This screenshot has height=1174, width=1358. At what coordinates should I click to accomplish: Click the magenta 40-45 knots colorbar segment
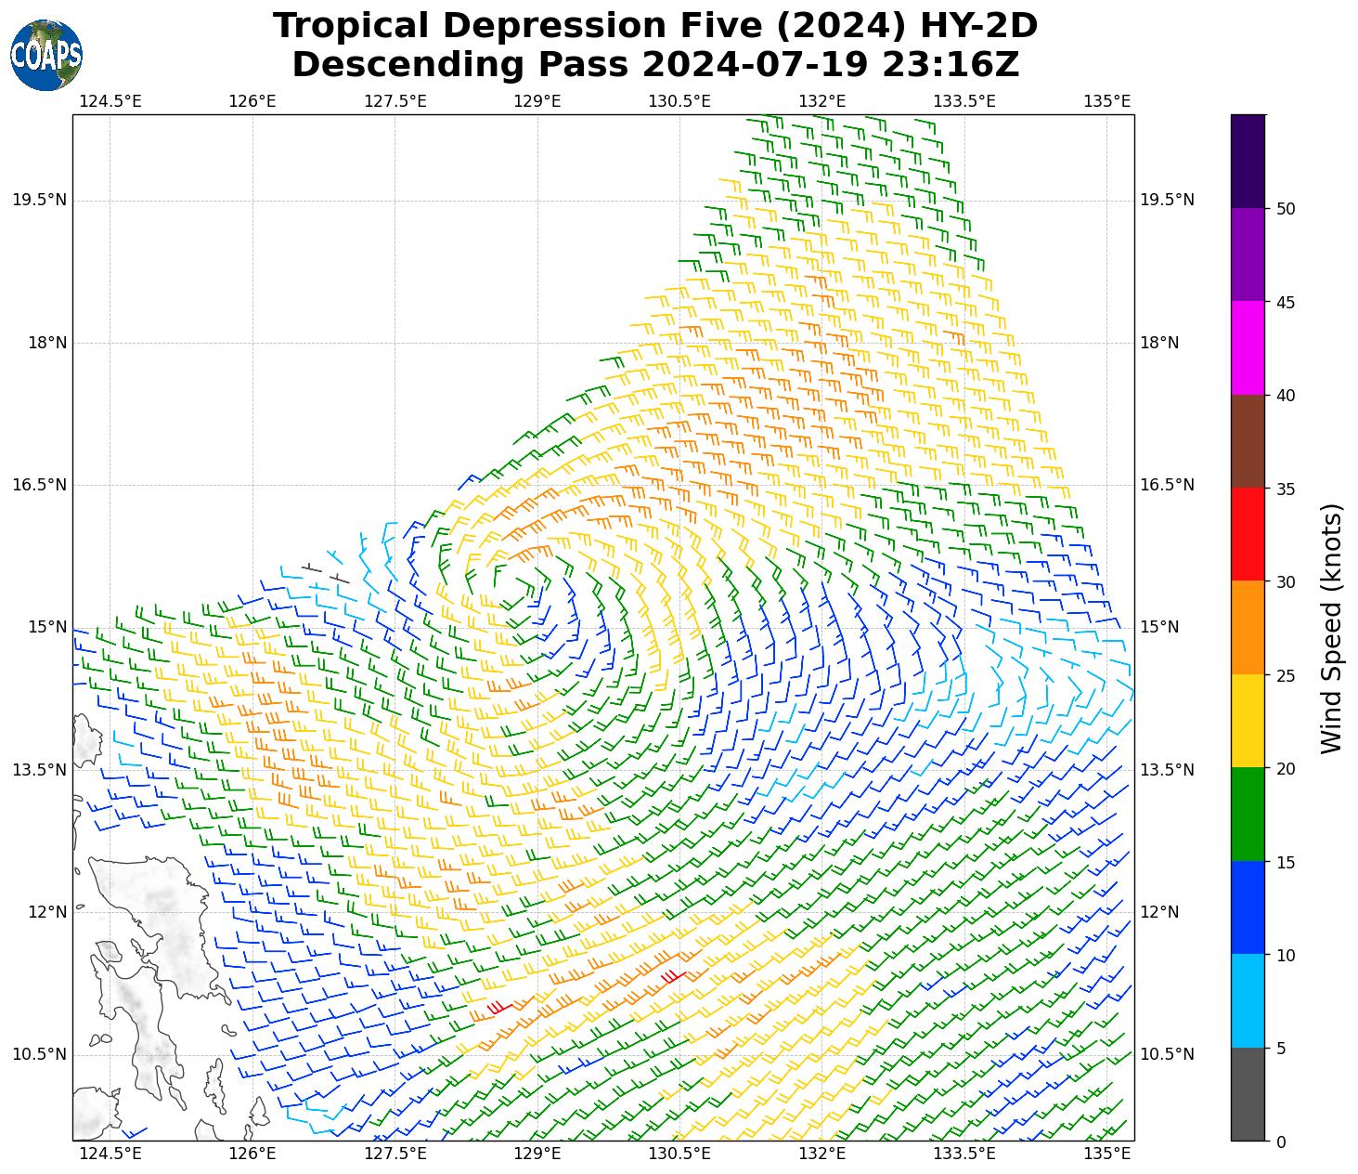[1248, 347]
